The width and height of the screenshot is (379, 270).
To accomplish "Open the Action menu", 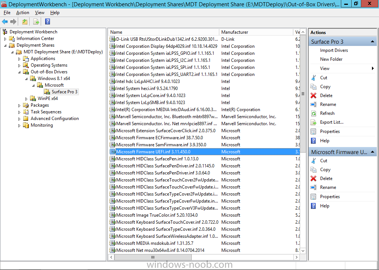I will pos(23,13).
